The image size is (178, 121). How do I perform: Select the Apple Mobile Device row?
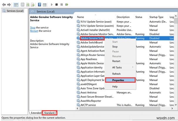125,63
